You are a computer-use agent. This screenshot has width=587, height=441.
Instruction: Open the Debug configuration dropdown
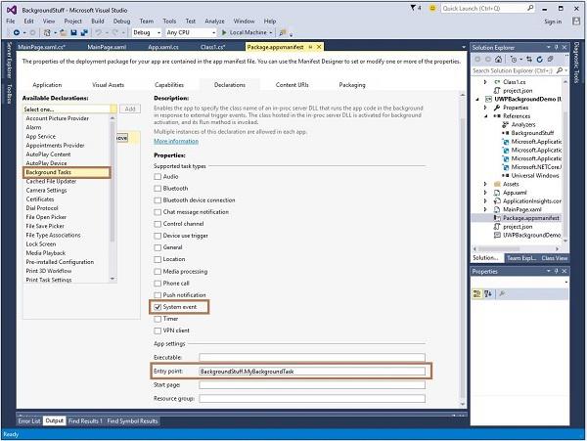tap(149, 32)
